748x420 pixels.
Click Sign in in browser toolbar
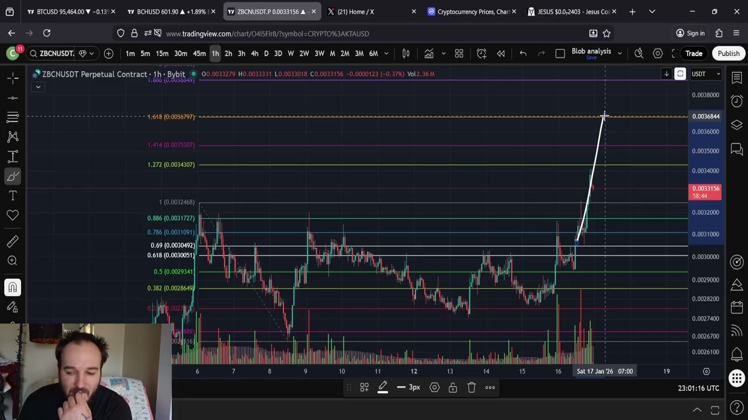pos(690,33)
